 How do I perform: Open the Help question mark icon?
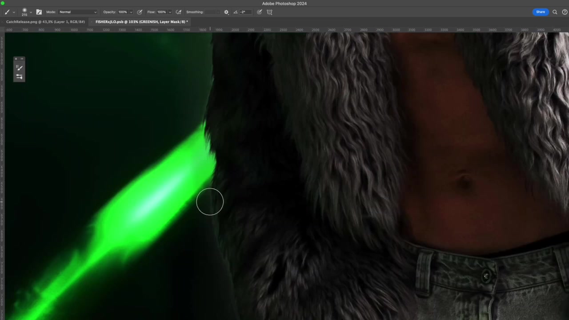[x=565, y=12]
